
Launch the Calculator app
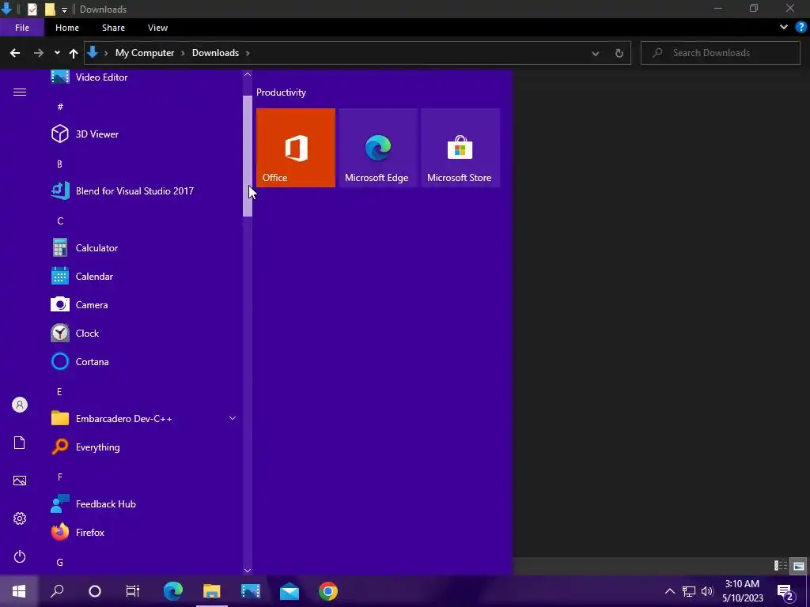145,248
